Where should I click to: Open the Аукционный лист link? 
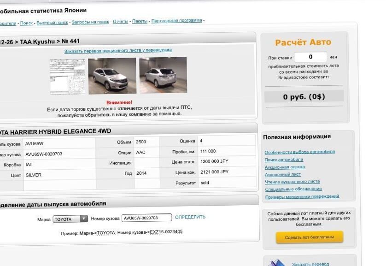click(283, 174)
